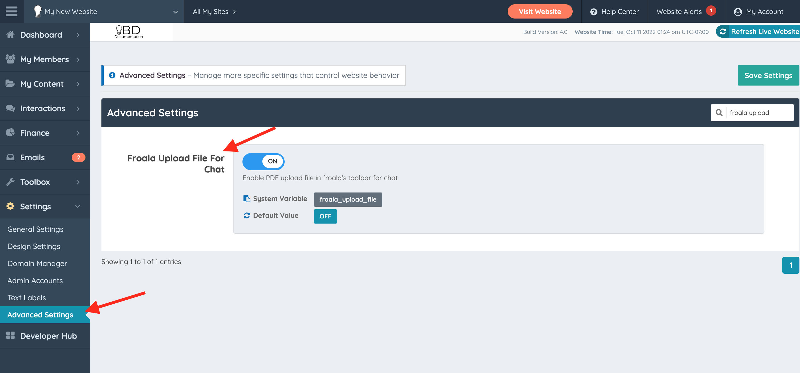Toggle Froala Upload File For Chat switch
800x373 pixels.
263,161
